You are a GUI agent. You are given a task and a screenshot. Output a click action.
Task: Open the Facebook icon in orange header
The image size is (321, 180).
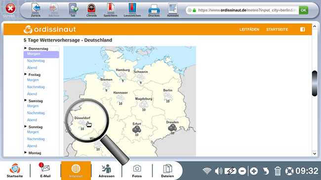tap(303, 30)
